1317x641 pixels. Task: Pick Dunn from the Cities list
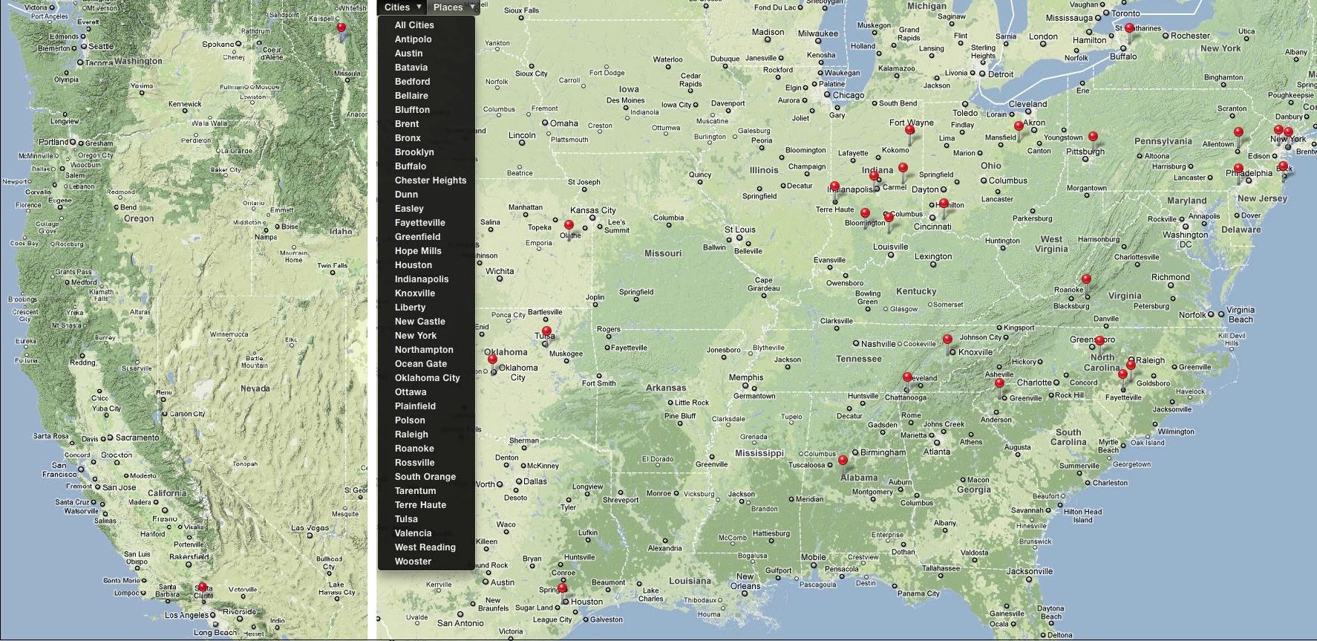(x=406, y=195)
